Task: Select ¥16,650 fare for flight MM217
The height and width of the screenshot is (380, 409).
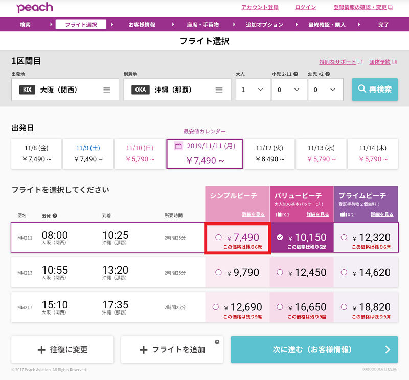Action: point(280,307)
